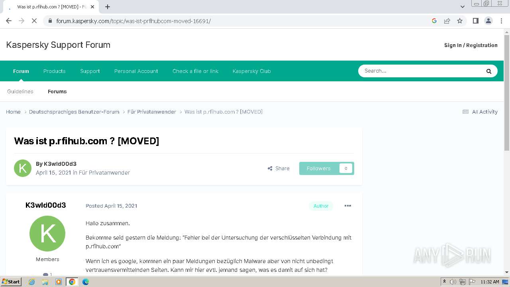This screenshot has height=287, width=510.
Task: Click the Share topic button
Action: (x=279, y=168)
